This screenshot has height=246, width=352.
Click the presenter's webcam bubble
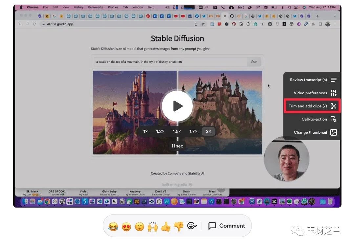pos(287,159)
